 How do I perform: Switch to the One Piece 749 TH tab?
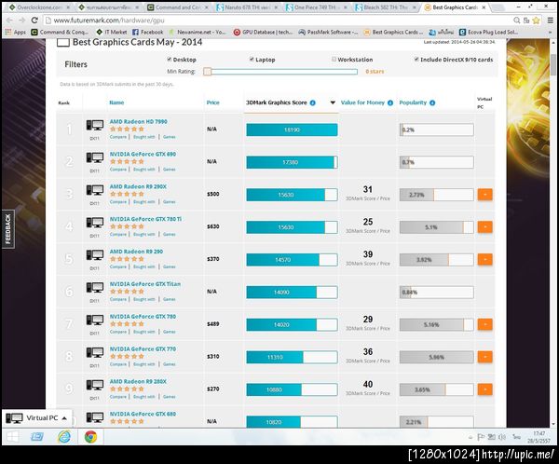[x=317, y=7]
